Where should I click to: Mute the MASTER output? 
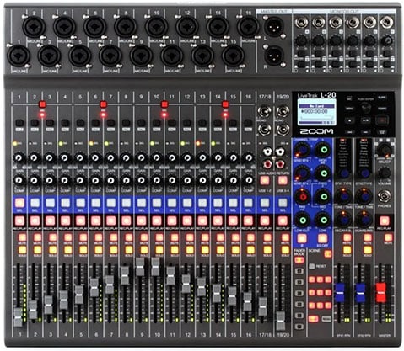click(388, 237)
